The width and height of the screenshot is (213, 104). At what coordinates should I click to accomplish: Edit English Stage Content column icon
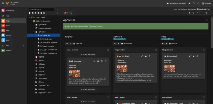108,50
